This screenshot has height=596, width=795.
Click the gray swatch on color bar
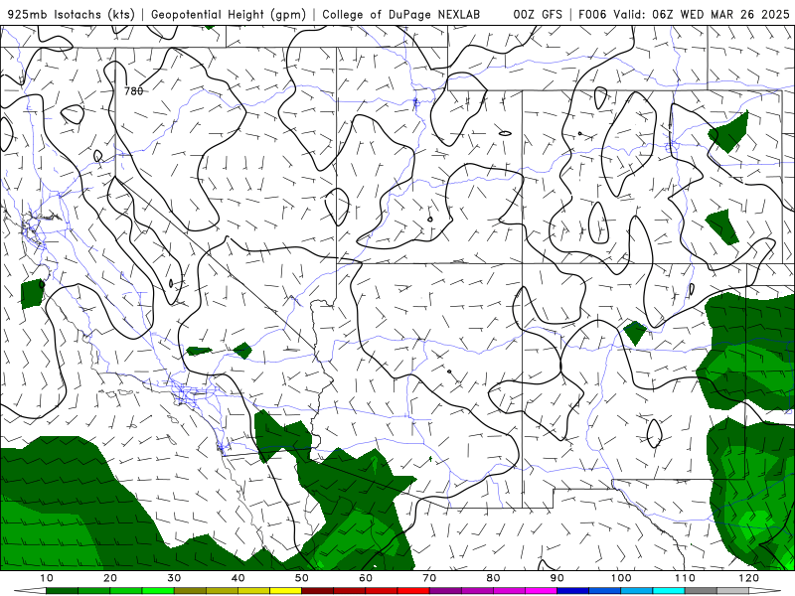pyautogui.click(x=701, y=591)
